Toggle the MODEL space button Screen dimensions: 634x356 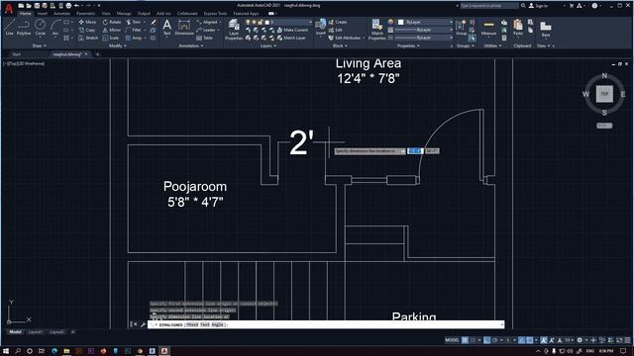pyautogui.click(x=452, y=340)
